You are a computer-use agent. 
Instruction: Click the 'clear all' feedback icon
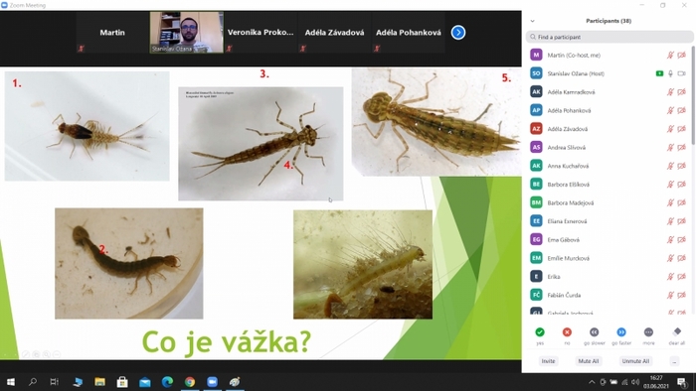point(676,331)
